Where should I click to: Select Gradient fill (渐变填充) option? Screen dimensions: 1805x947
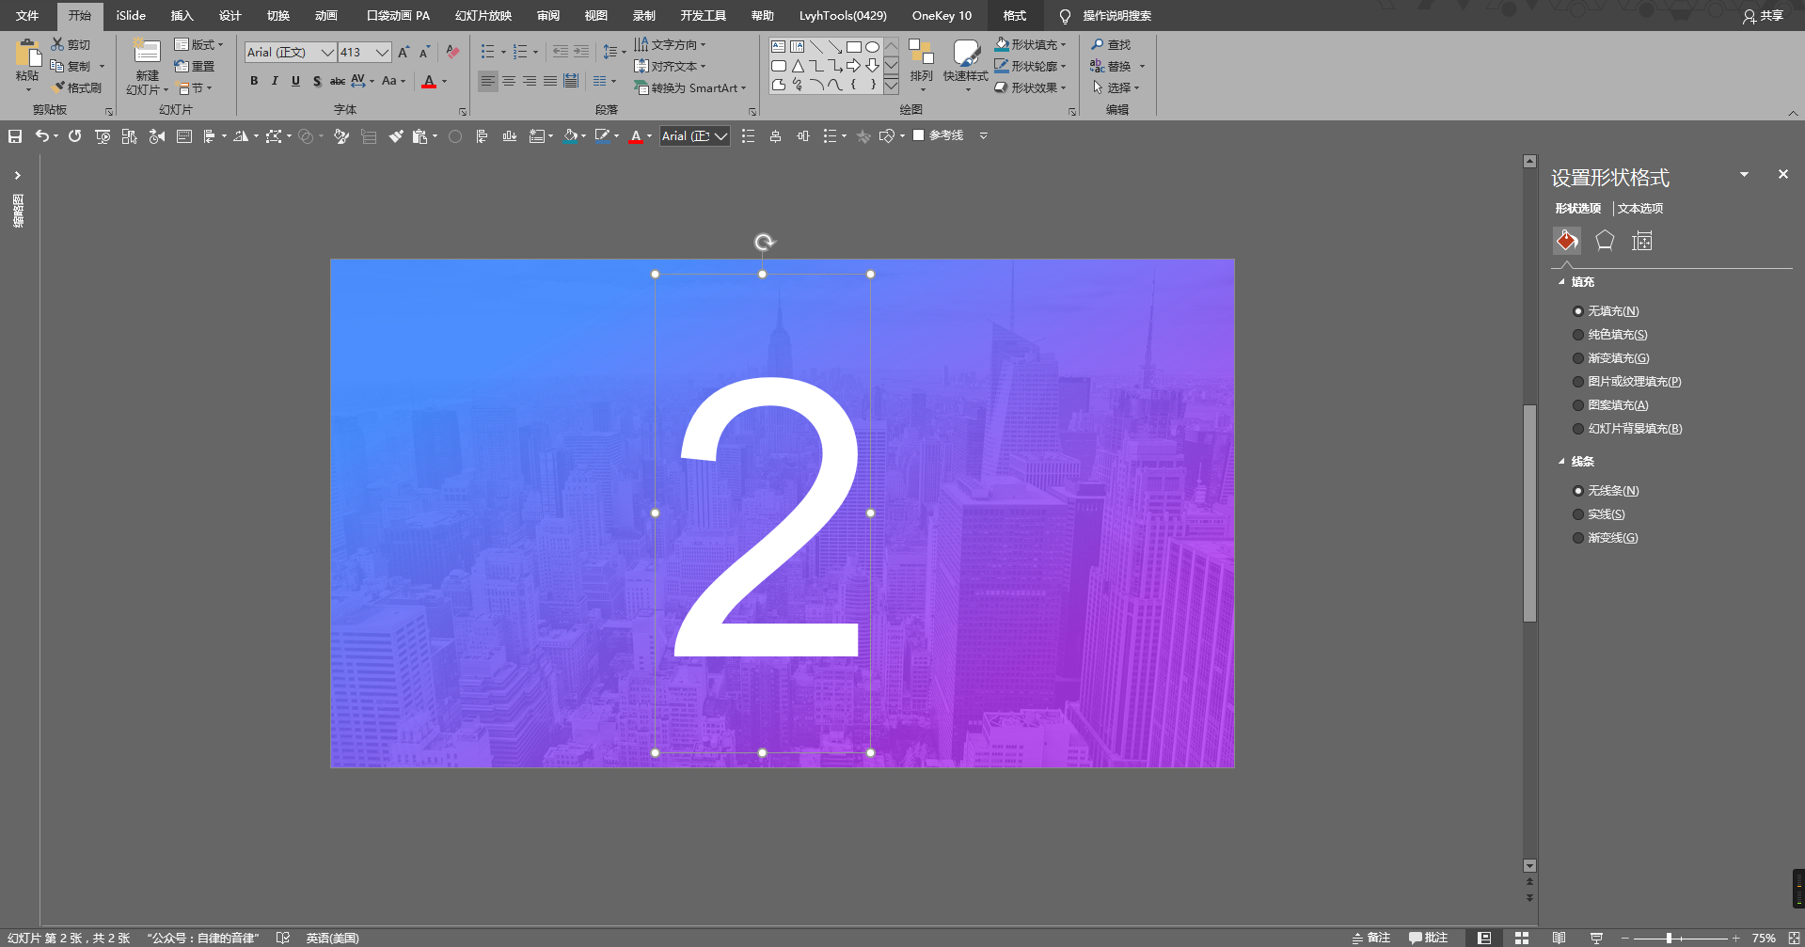1611,358
